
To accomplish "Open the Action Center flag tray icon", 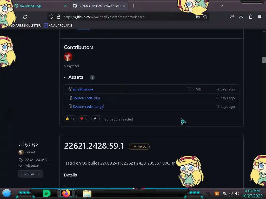I will click(225, 193).
